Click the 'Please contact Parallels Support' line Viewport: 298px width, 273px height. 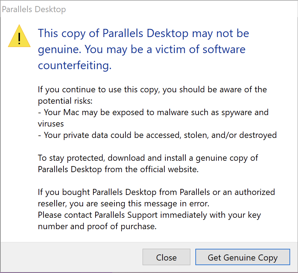click(x=149, y=215)
